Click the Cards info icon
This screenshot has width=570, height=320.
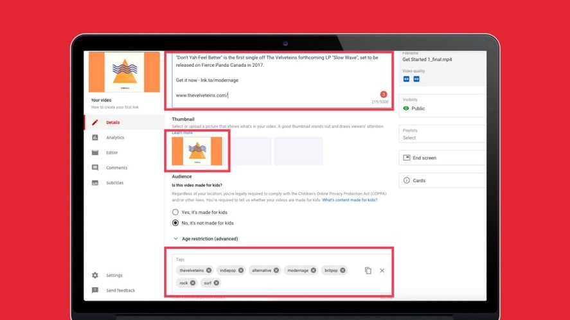(x=407, y=181)
